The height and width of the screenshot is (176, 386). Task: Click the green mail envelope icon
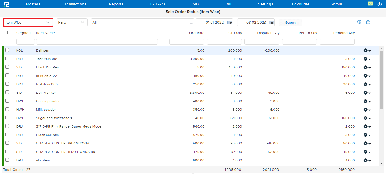(370, 4)
